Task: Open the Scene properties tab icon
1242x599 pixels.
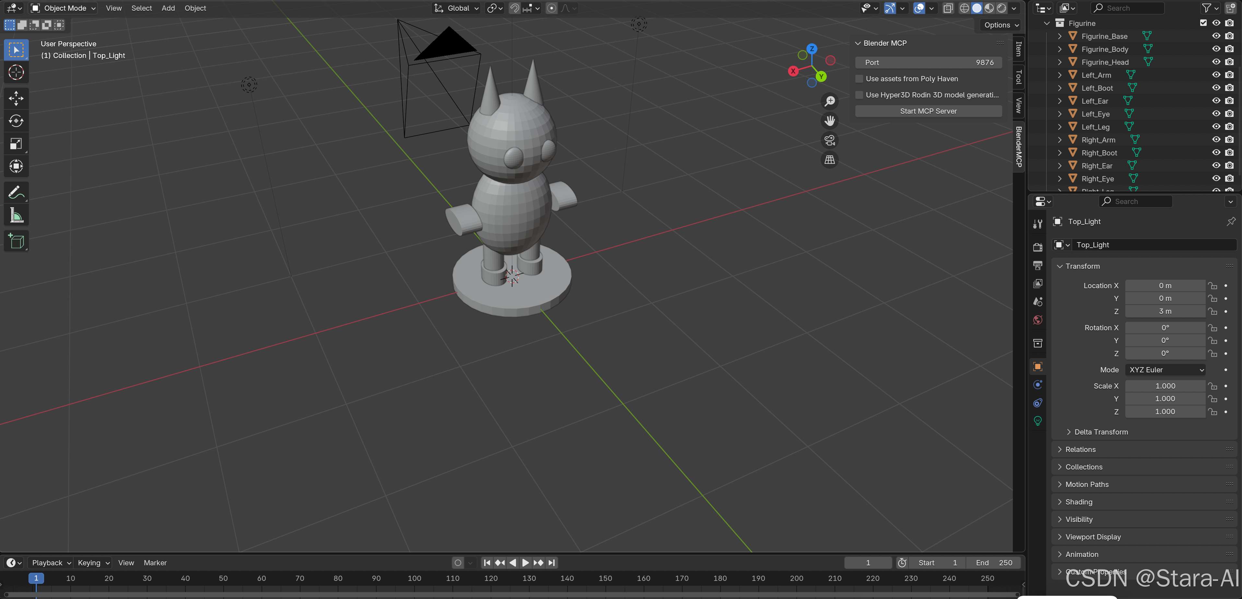Action: tap(1038, 301)
